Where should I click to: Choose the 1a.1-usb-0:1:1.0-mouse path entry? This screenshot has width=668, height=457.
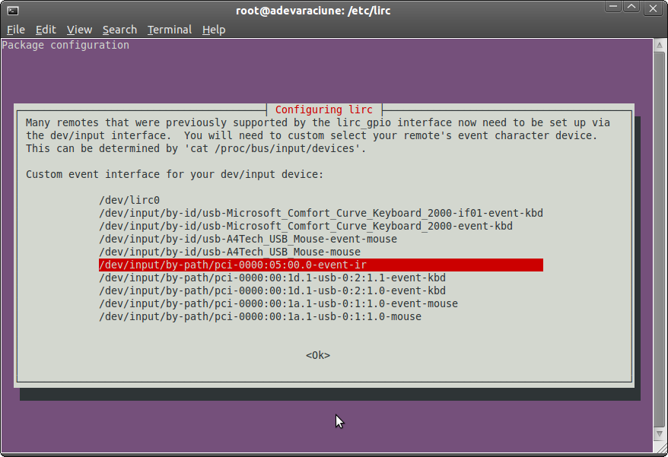260,316
